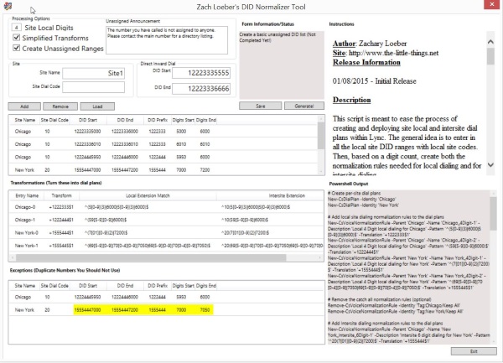Click the Exit button

pos(474,351)
